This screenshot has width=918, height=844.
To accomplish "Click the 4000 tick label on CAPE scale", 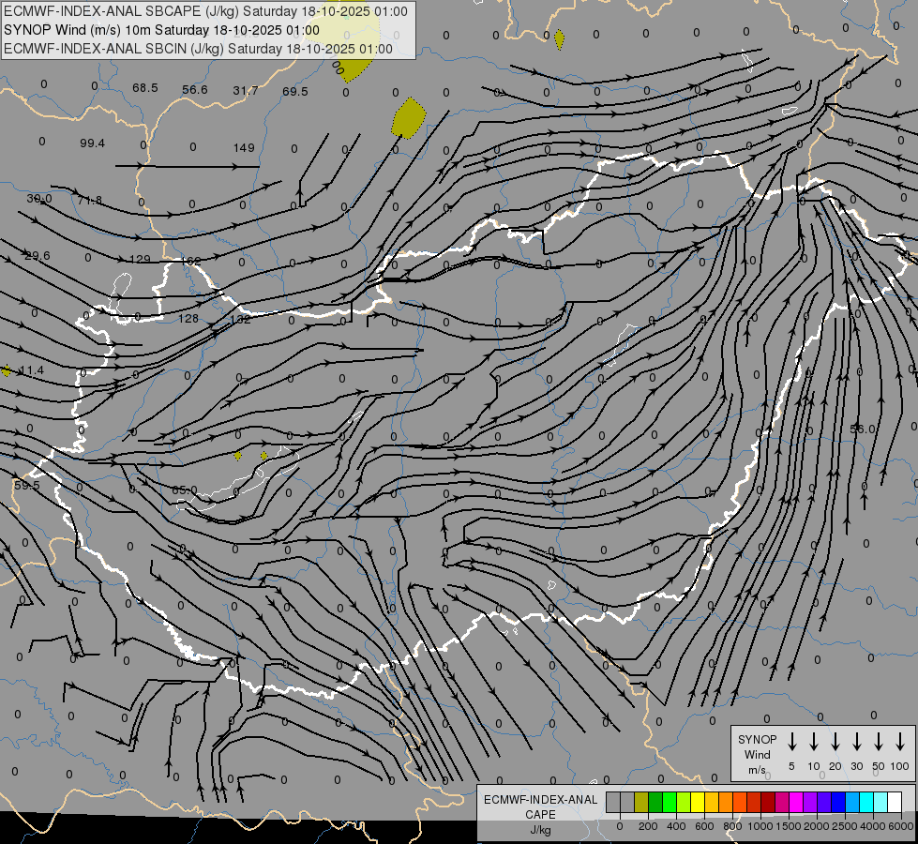I will point(873,826).
